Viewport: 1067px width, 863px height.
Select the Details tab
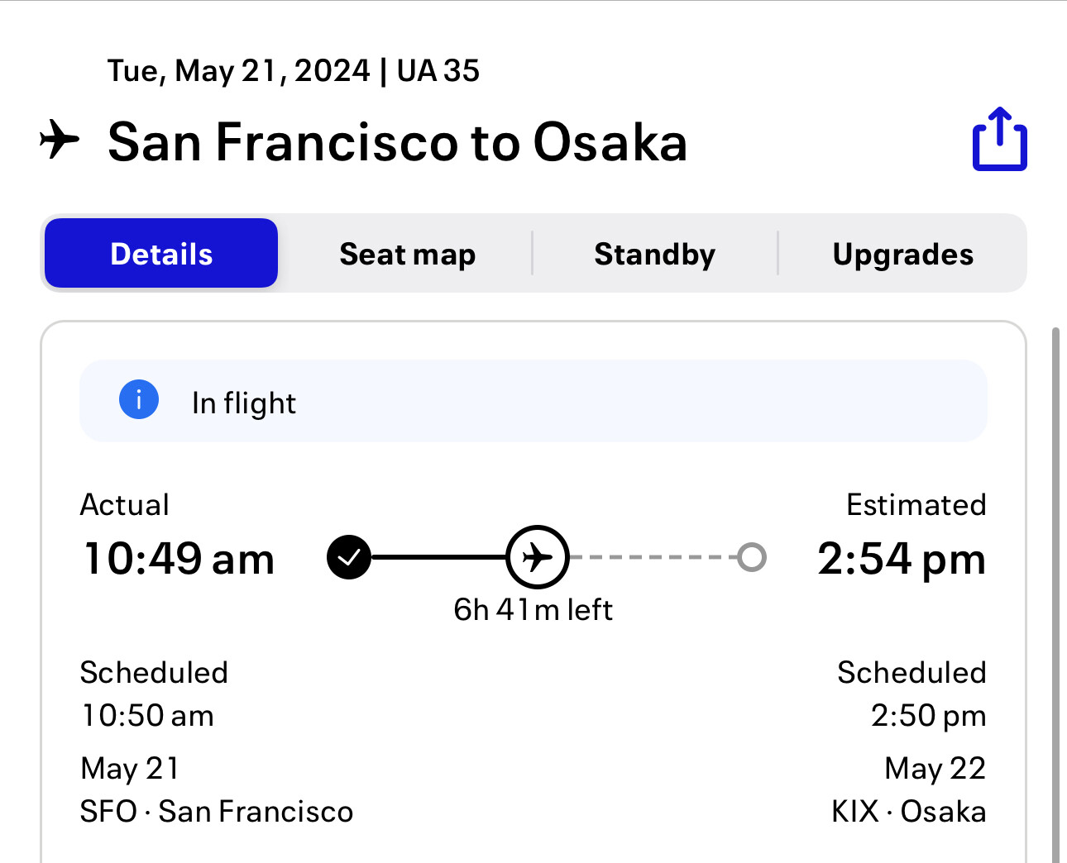pyautogui.click(x=161, y=254)
